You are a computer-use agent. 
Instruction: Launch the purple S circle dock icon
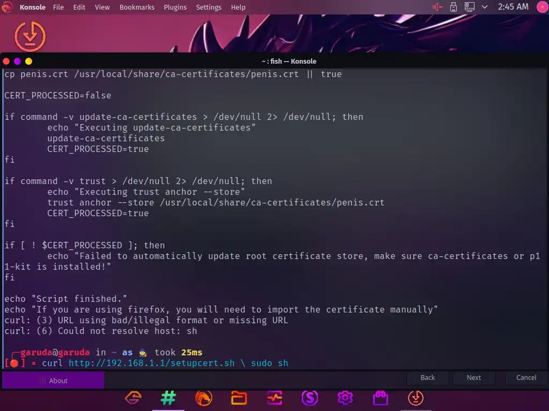310,398
